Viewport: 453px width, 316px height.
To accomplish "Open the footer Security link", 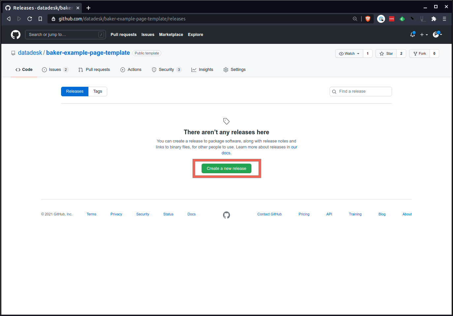I will tap(143, 214).
